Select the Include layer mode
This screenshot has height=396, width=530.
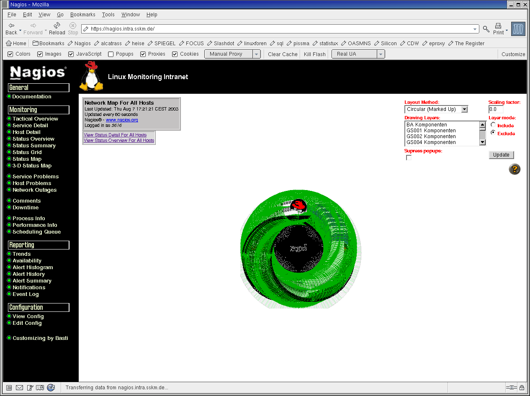click(493, 125)
